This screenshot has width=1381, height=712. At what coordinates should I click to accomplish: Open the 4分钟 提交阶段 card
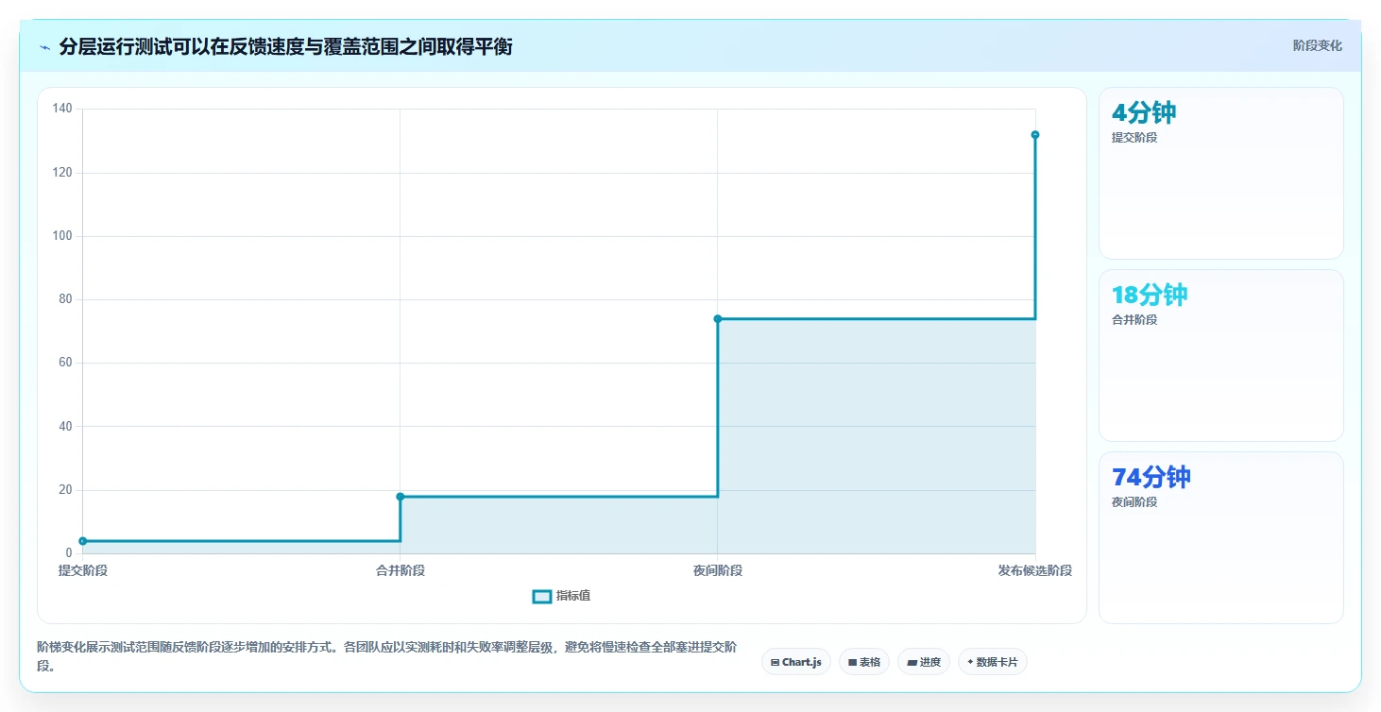(1220, 173)
